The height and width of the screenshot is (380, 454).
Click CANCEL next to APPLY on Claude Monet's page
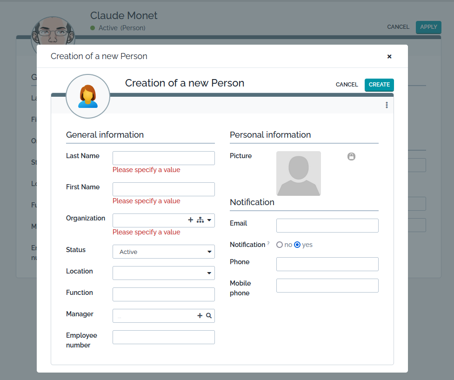398,27
